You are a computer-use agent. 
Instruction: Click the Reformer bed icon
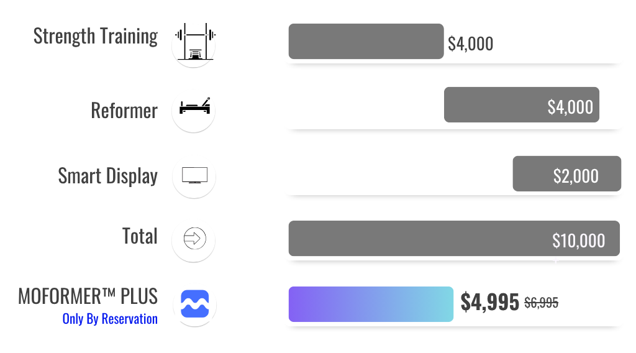pyautogui.click(x=194, y=106)
